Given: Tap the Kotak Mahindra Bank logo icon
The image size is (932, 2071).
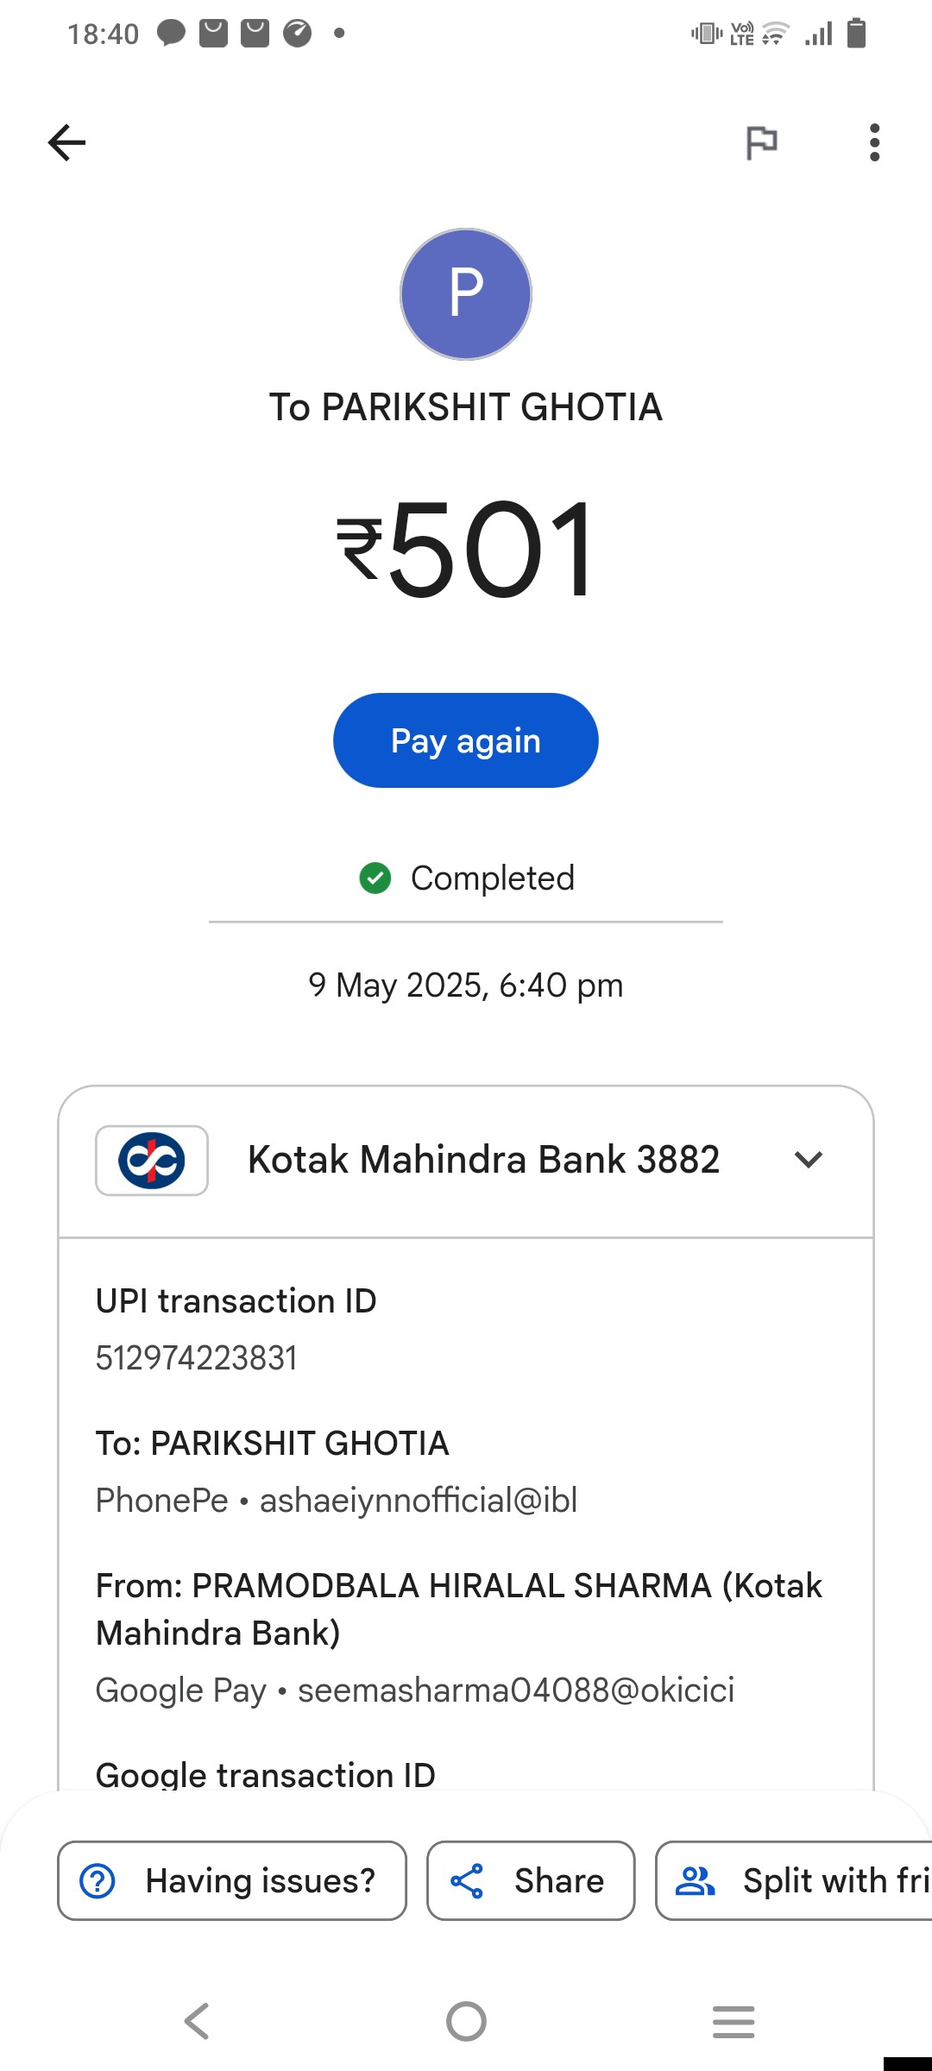Looking at the screenshot, I should click(152, 1161).
